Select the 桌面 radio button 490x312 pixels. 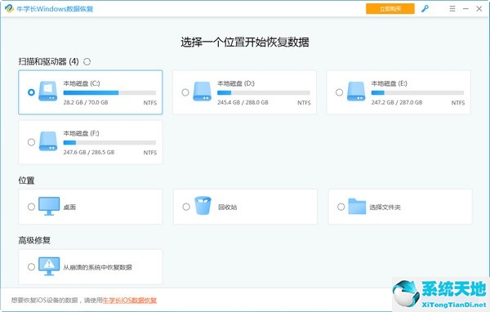(x=31, y=207)
